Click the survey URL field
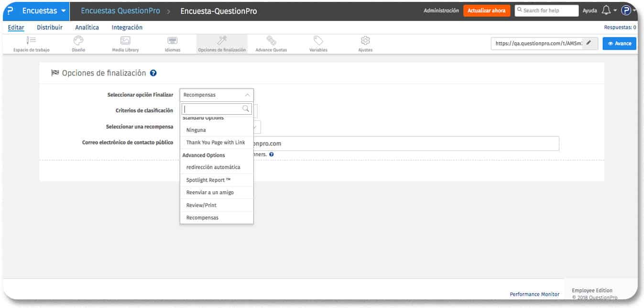 537,44
